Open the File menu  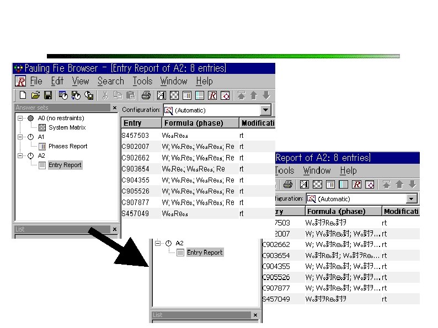(x=36, y=81)
